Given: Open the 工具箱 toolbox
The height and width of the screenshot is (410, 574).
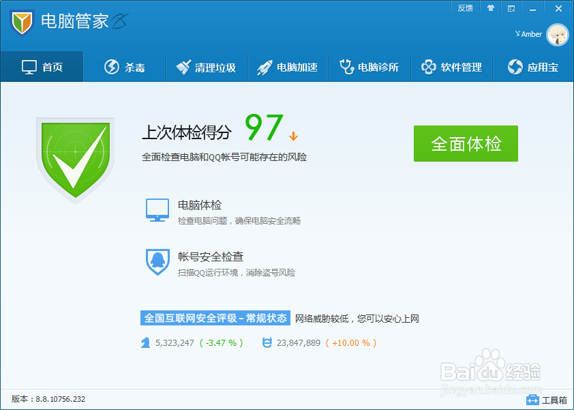Looking at the screenshot, I should 547,400.
